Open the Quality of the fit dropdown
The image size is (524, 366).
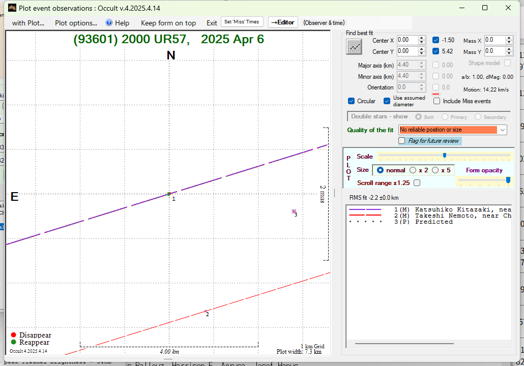[503, 130]
